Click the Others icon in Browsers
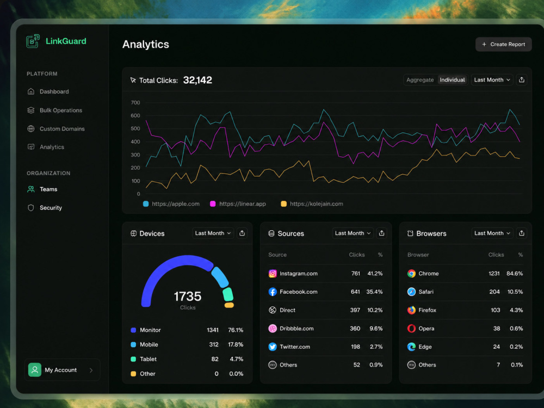This screenshot has width=544, height=408. 411,365
